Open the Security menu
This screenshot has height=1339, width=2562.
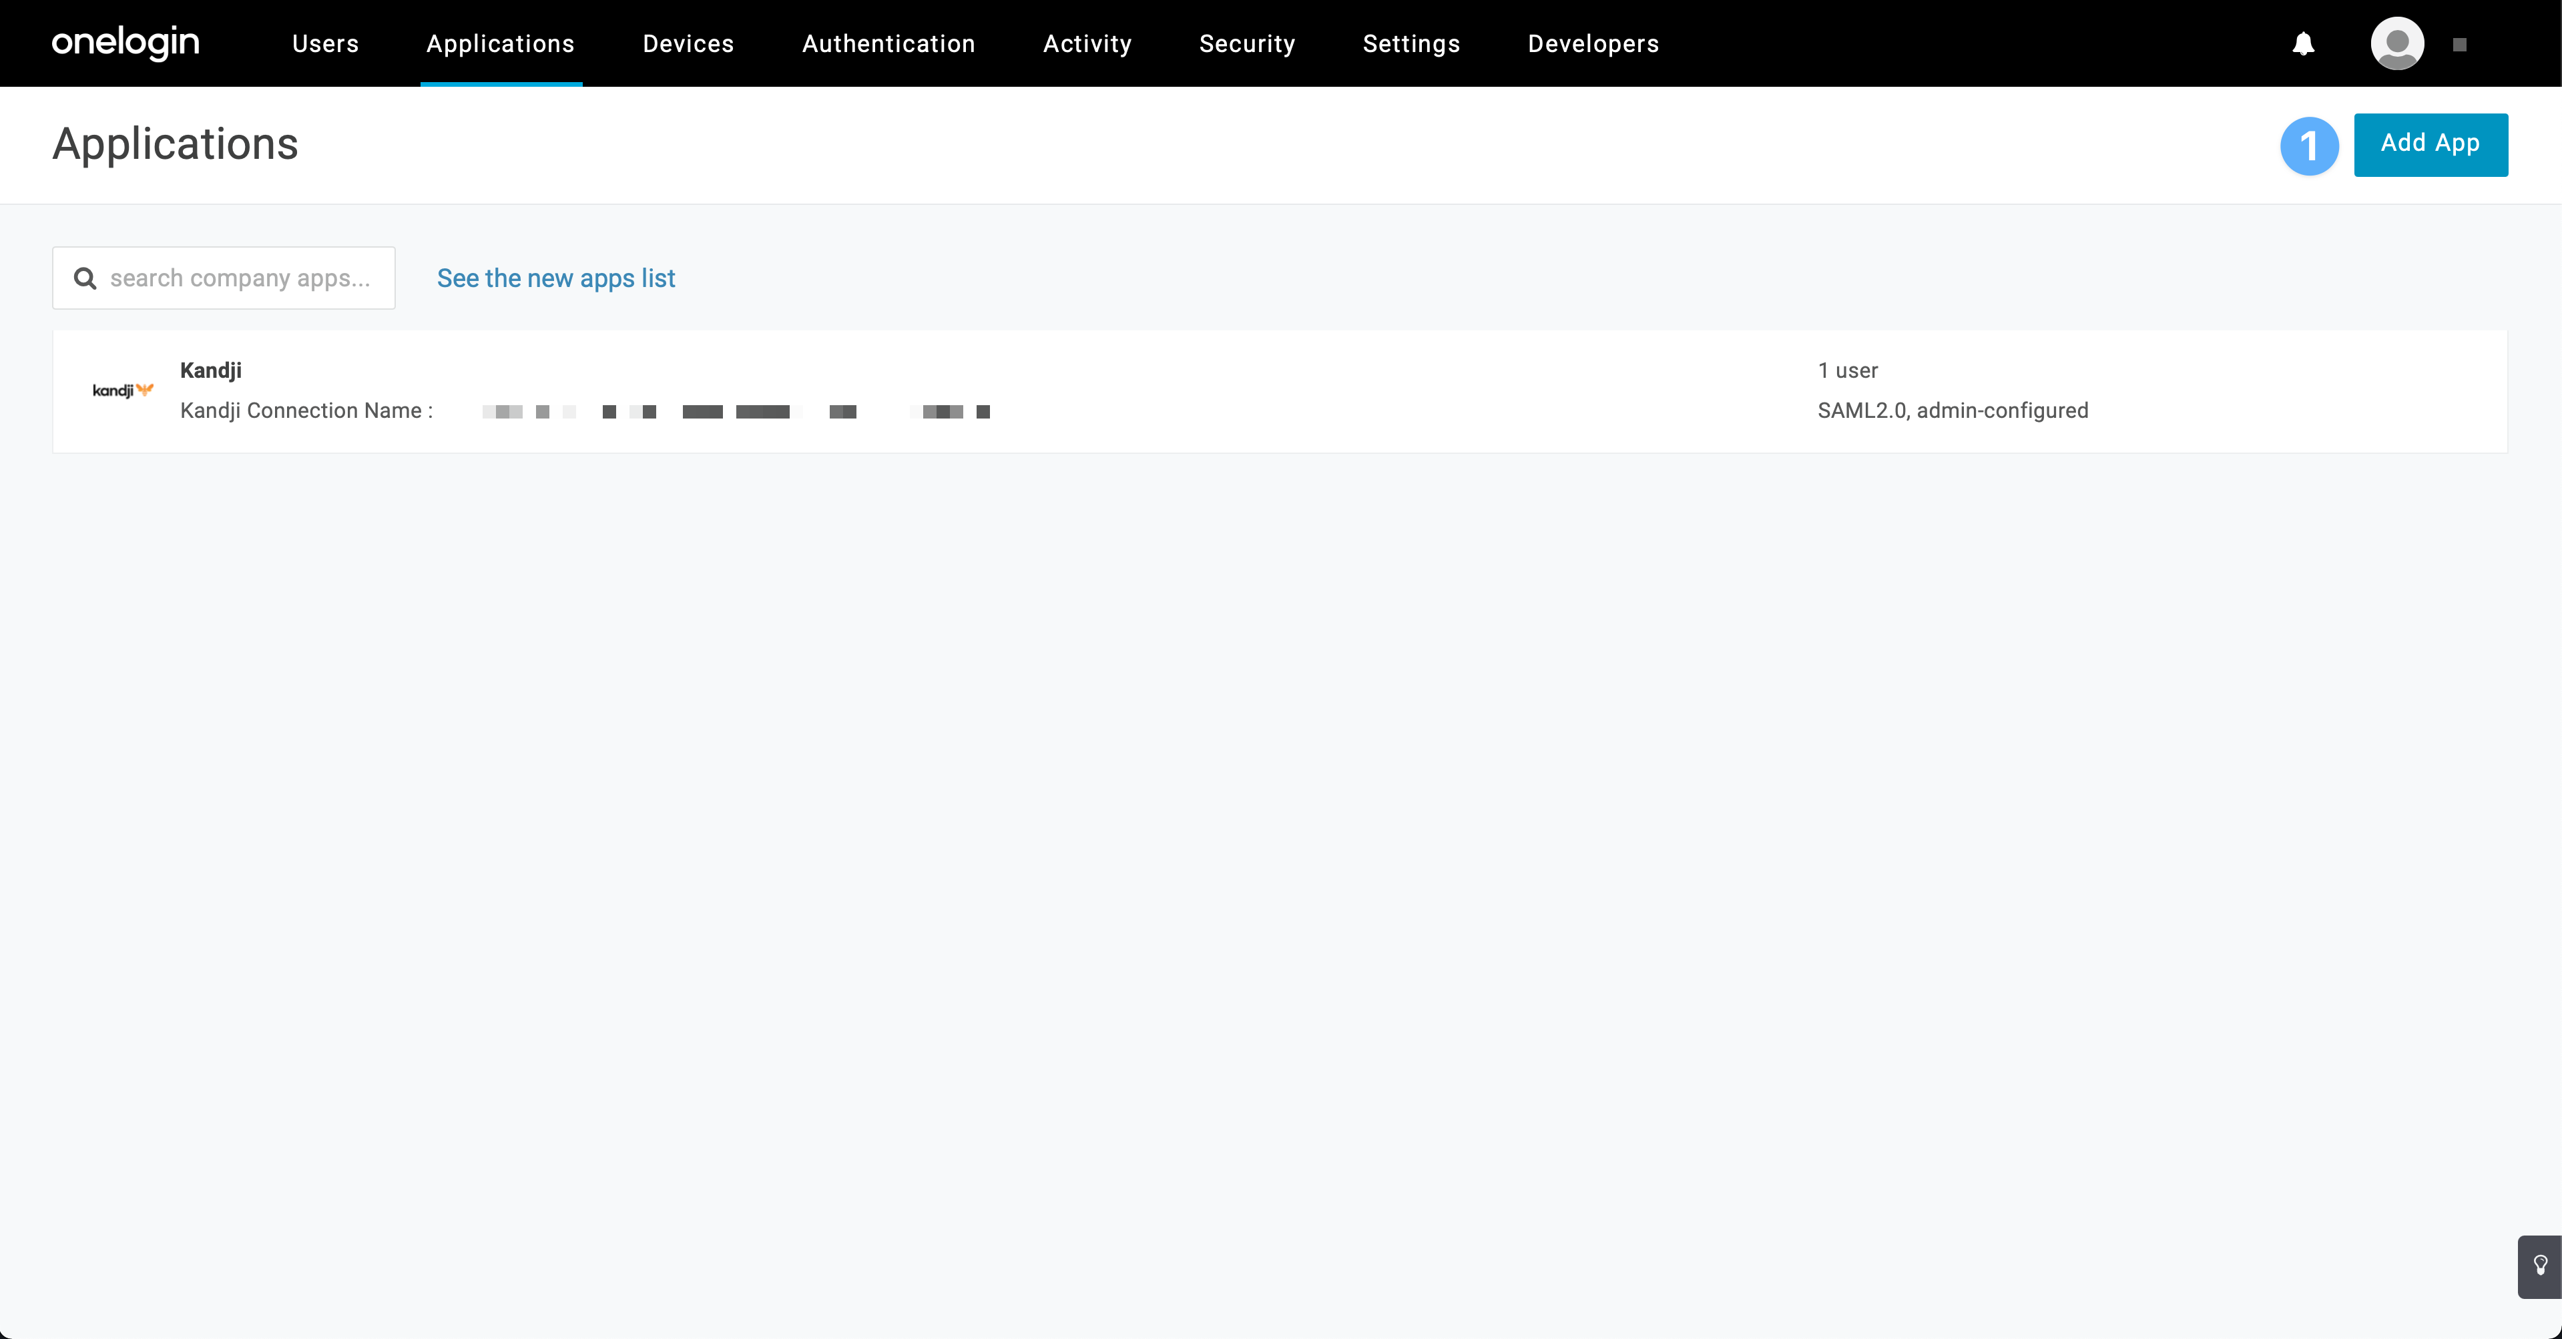click(x=1247, y=44)
